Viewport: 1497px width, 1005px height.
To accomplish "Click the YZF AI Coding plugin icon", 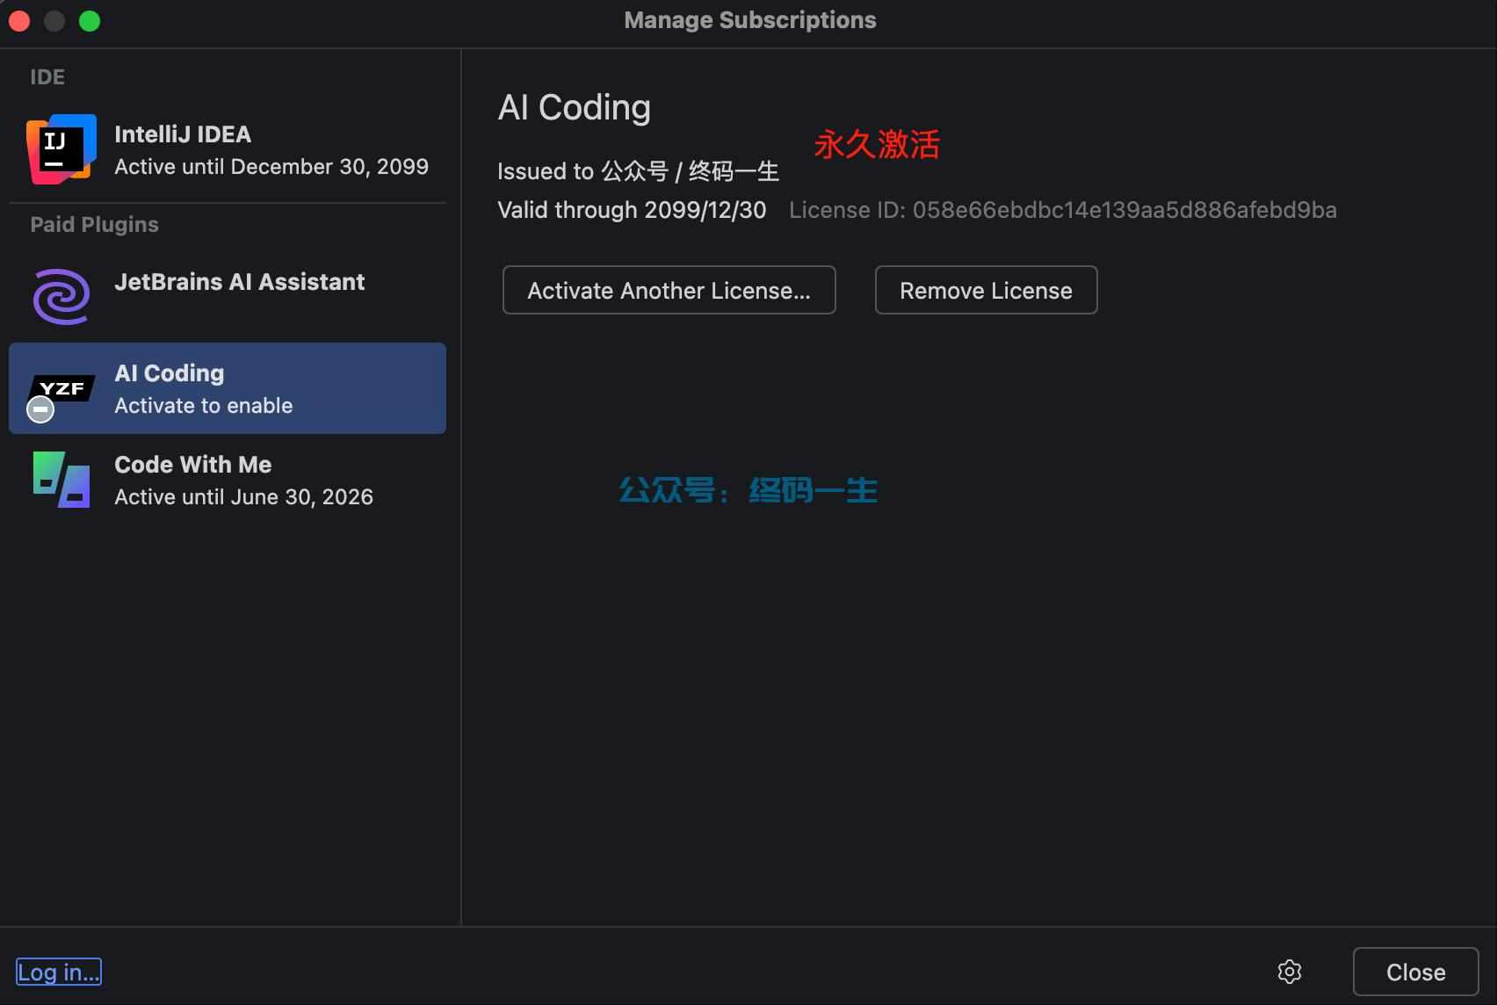I will 63,388.
